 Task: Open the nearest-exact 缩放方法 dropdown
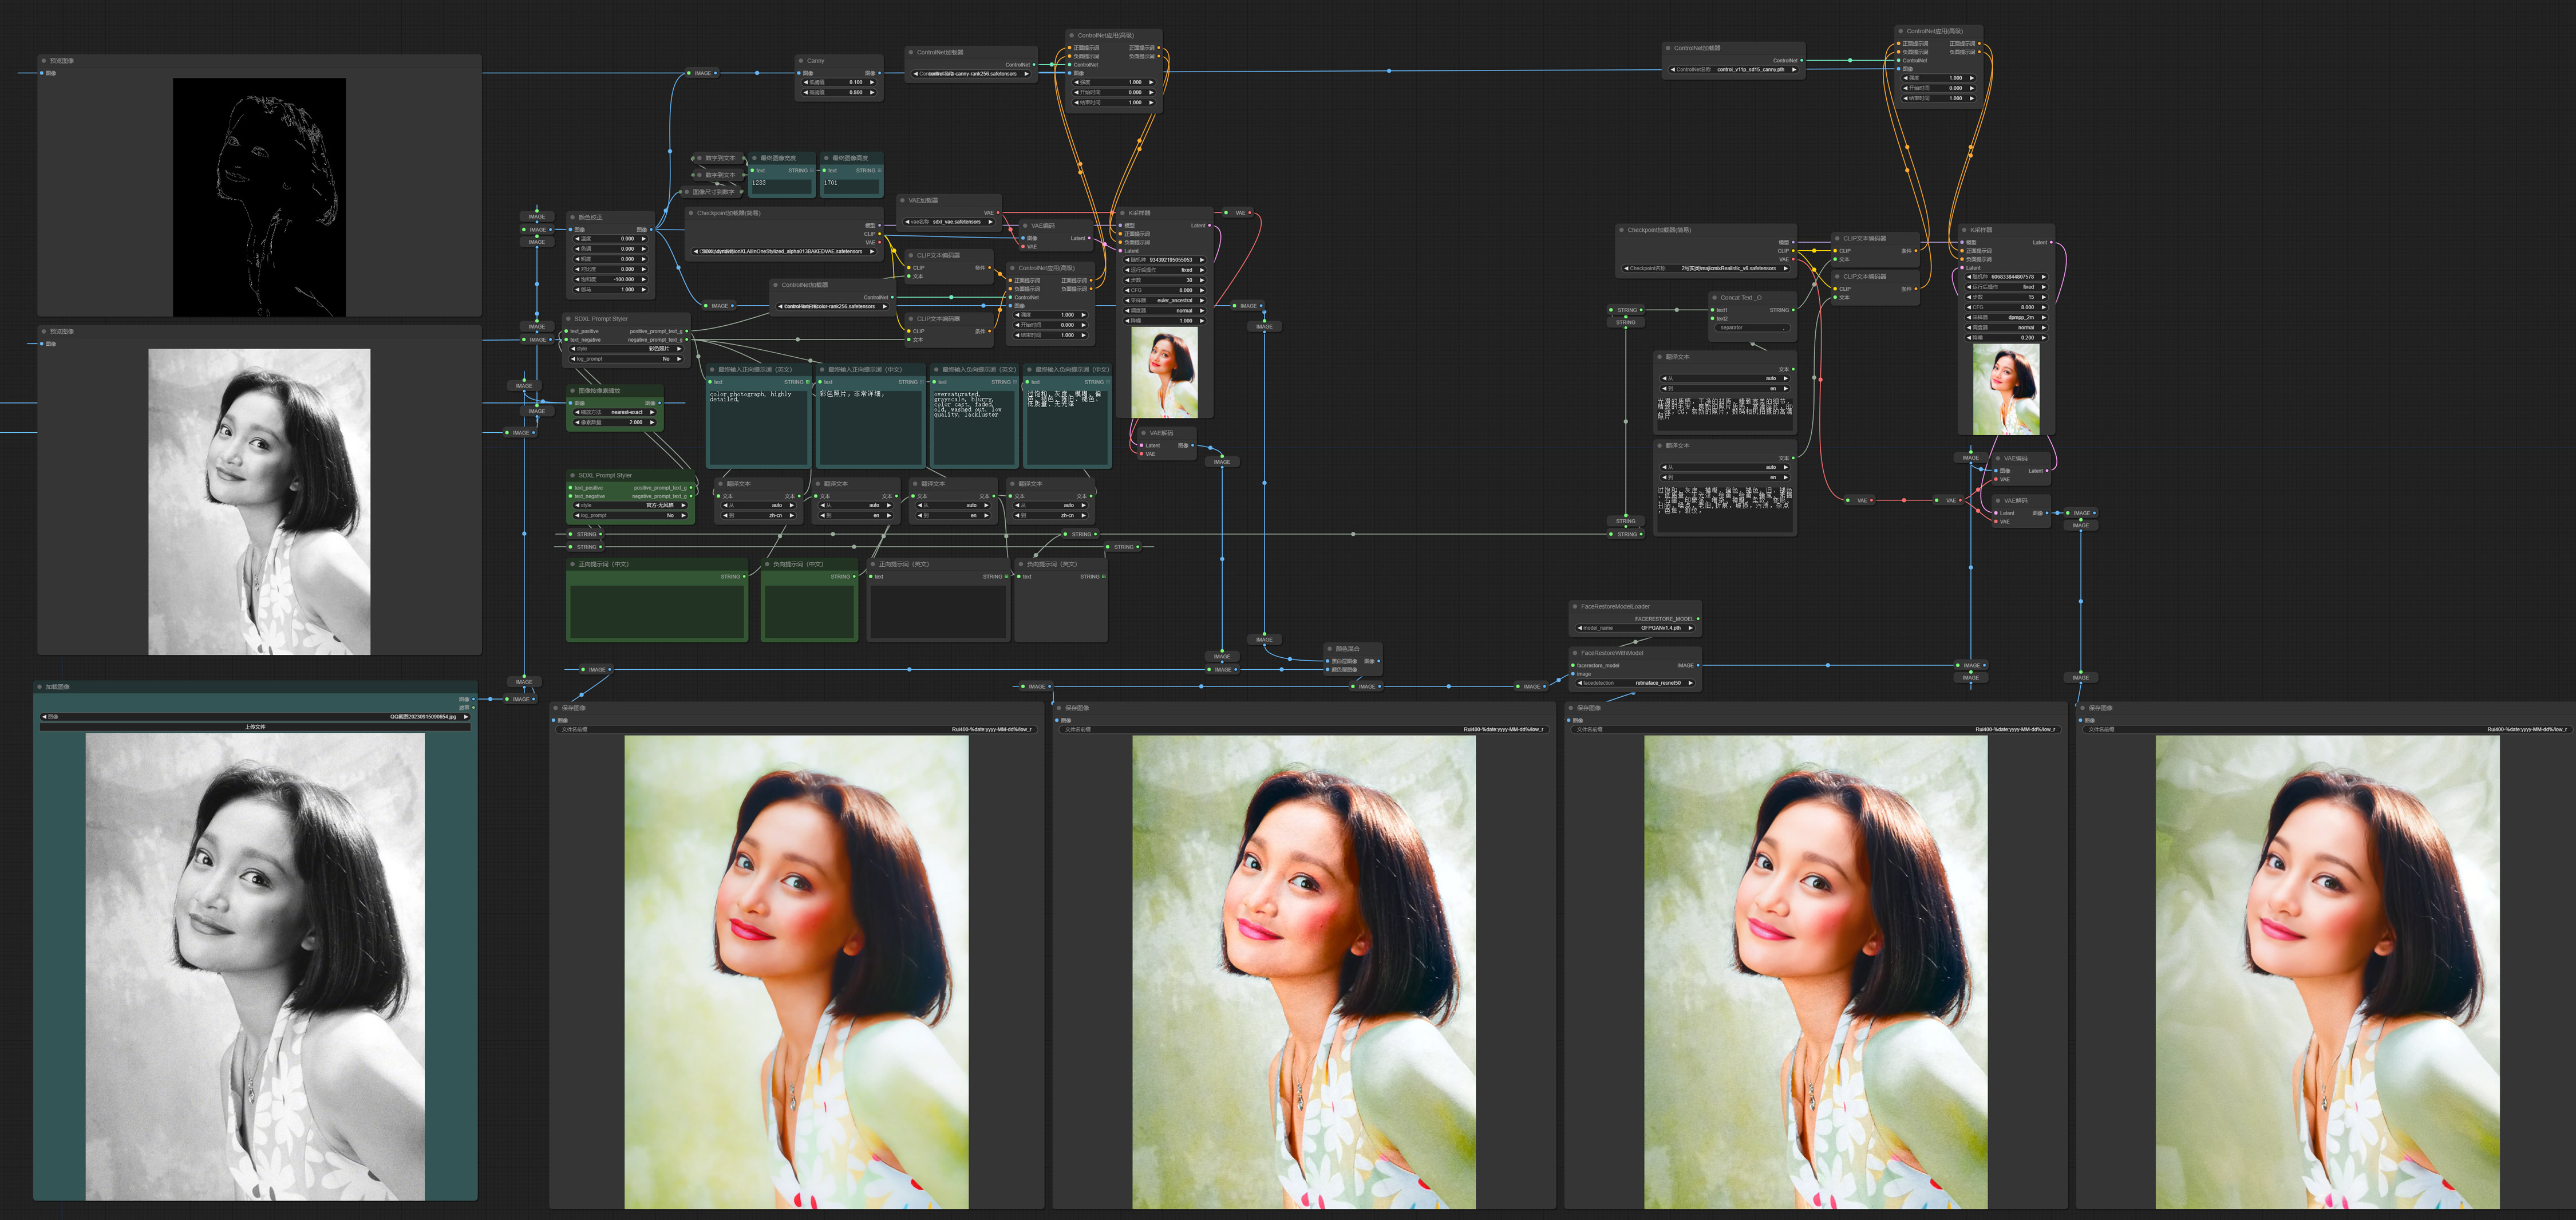point(614,412)
